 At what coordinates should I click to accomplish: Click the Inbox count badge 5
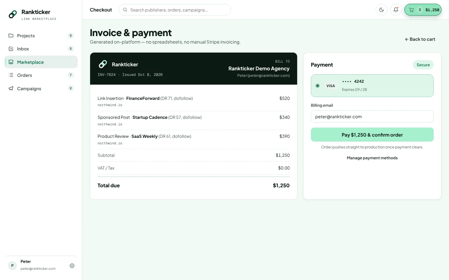tap(71, 49)
